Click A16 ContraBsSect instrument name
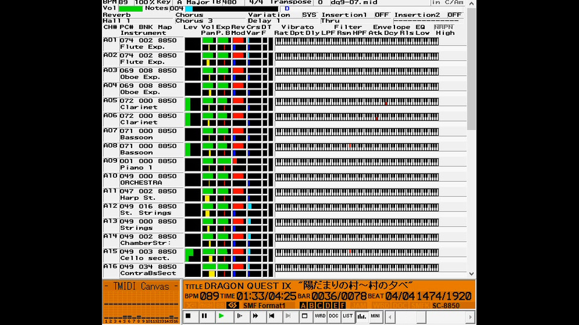This screenshot has width=579, height=325. tap(148, 273)
